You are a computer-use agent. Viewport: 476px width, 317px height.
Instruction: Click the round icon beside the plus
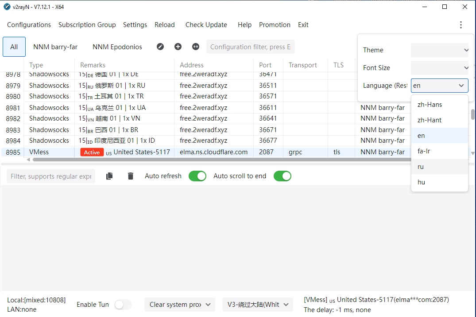[x=196, y=47]
